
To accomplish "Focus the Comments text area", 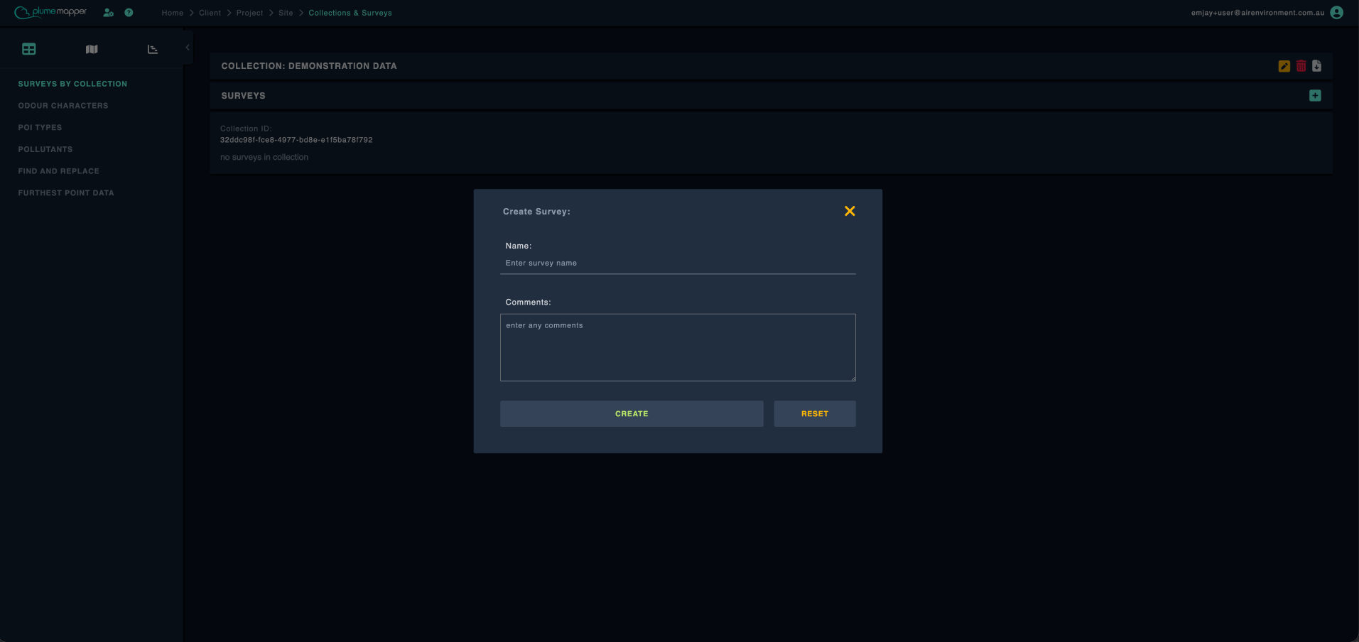I will (x=678, y=347).
